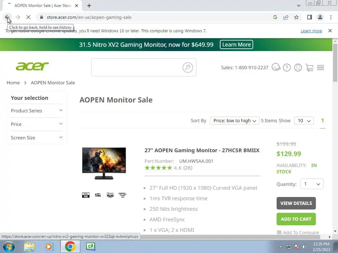Click the horizontal scrollbar right arrow
Screen dimensions: 338x253
tap(330, 237)
